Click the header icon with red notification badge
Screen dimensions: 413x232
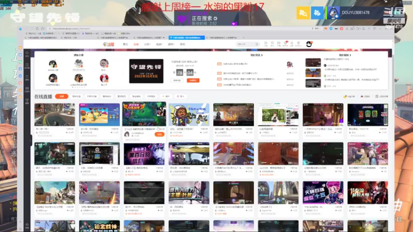point(285,43)
